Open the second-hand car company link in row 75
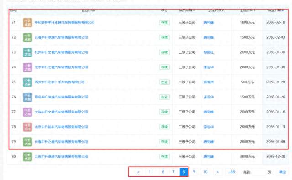The height and width of the screenshot is (180, 292). point(59,82)
